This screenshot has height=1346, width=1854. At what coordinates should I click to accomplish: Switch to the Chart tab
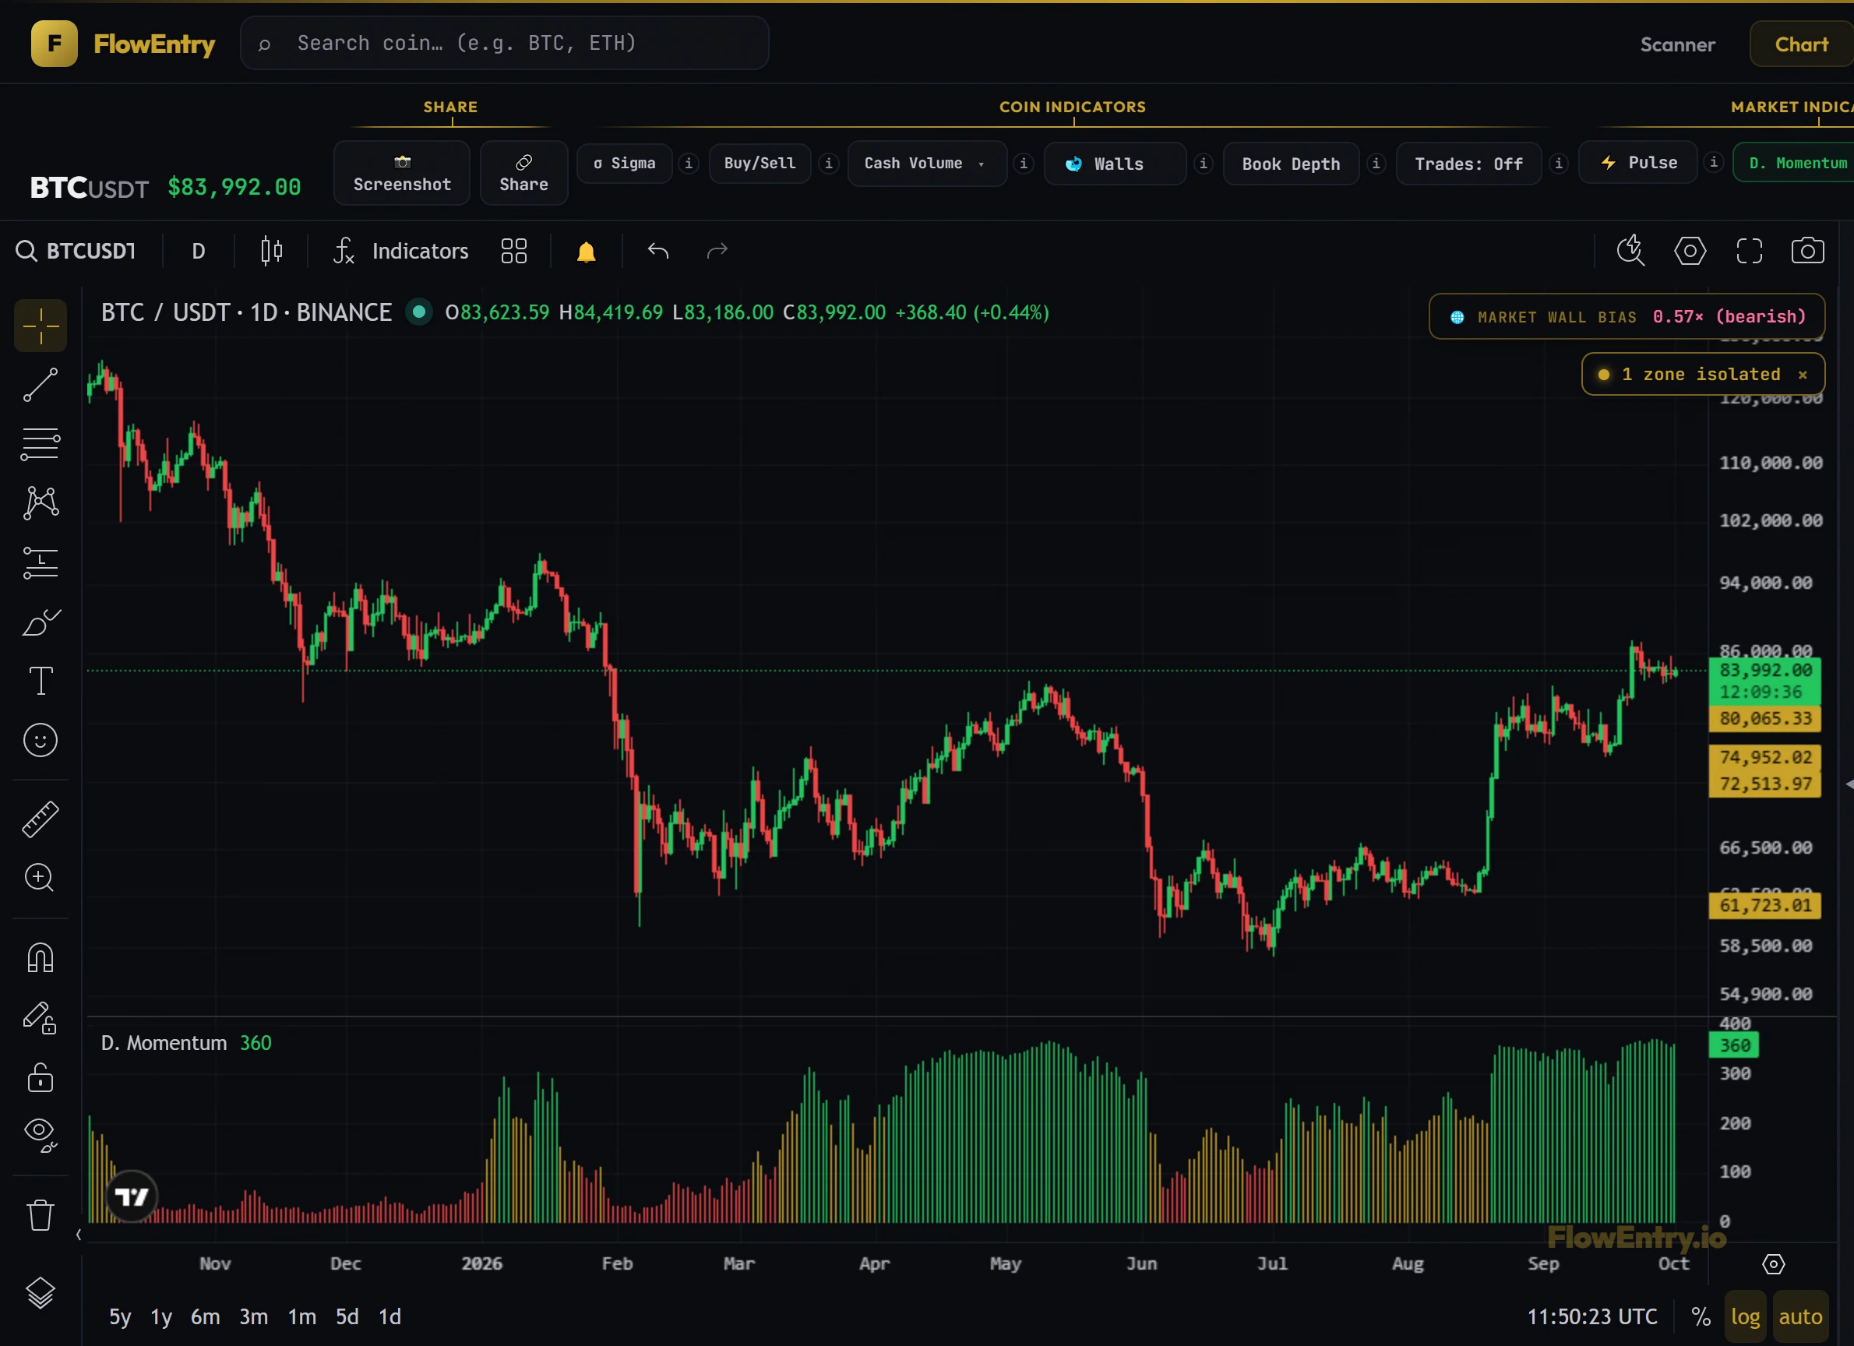click(1801, 44)
